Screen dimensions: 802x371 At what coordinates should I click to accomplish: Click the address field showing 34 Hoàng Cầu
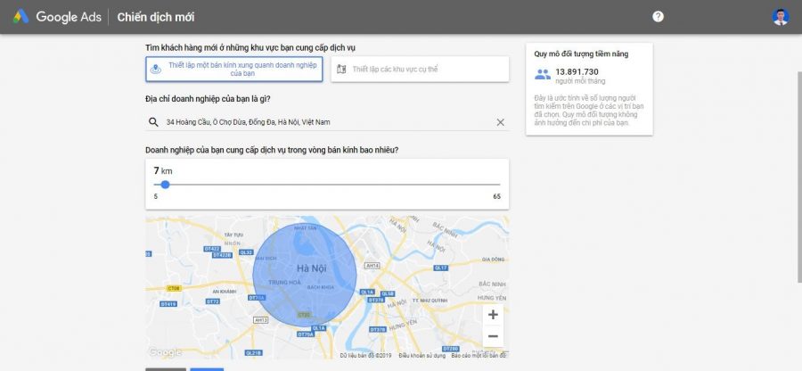tap(327, 122)
